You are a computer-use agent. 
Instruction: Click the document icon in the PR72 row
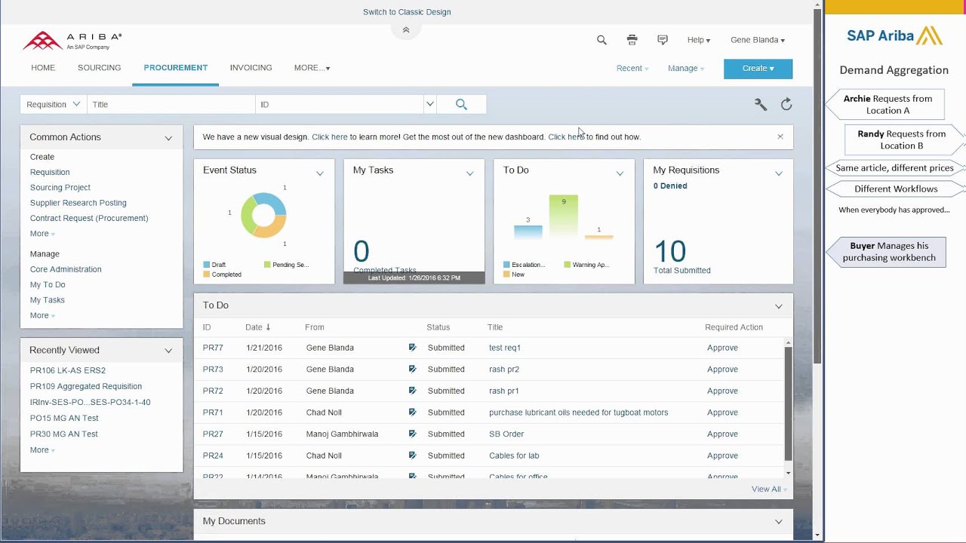(412, 391)
